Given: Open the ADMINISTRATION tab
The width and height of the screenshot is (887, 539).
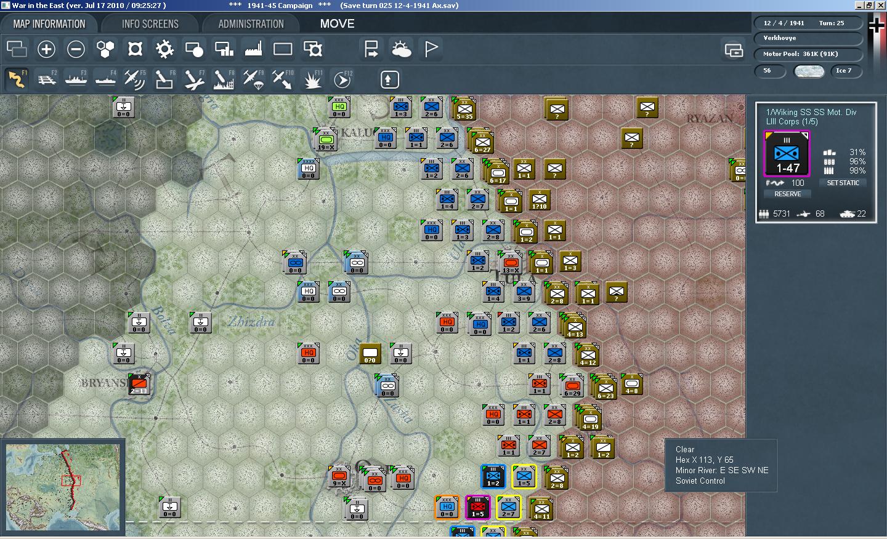Looking at the screenshot, I should point(251,24).
